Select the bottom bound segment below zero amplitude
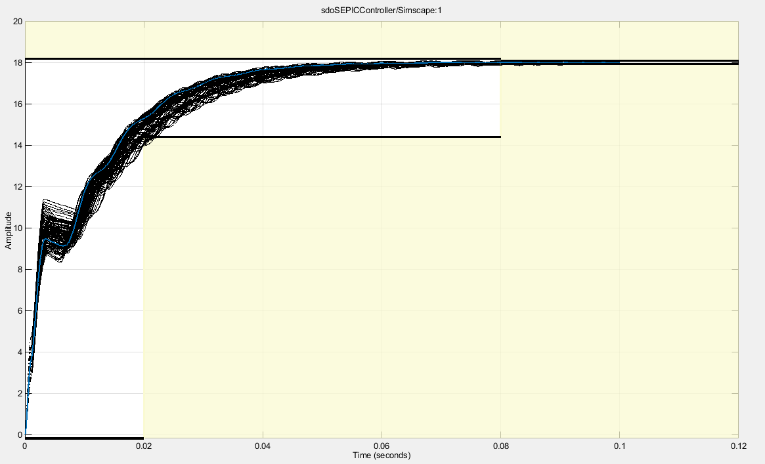765x464 pixels. (85, 438)
